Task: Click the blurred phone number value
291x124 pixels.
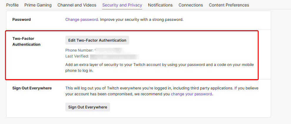Action: point(109,50)
